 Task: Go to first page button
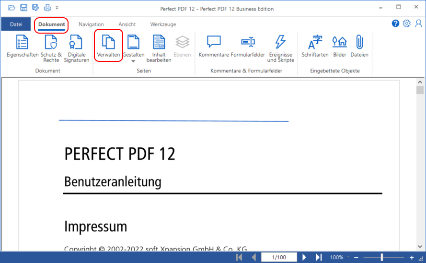click(x=239, y=257)
